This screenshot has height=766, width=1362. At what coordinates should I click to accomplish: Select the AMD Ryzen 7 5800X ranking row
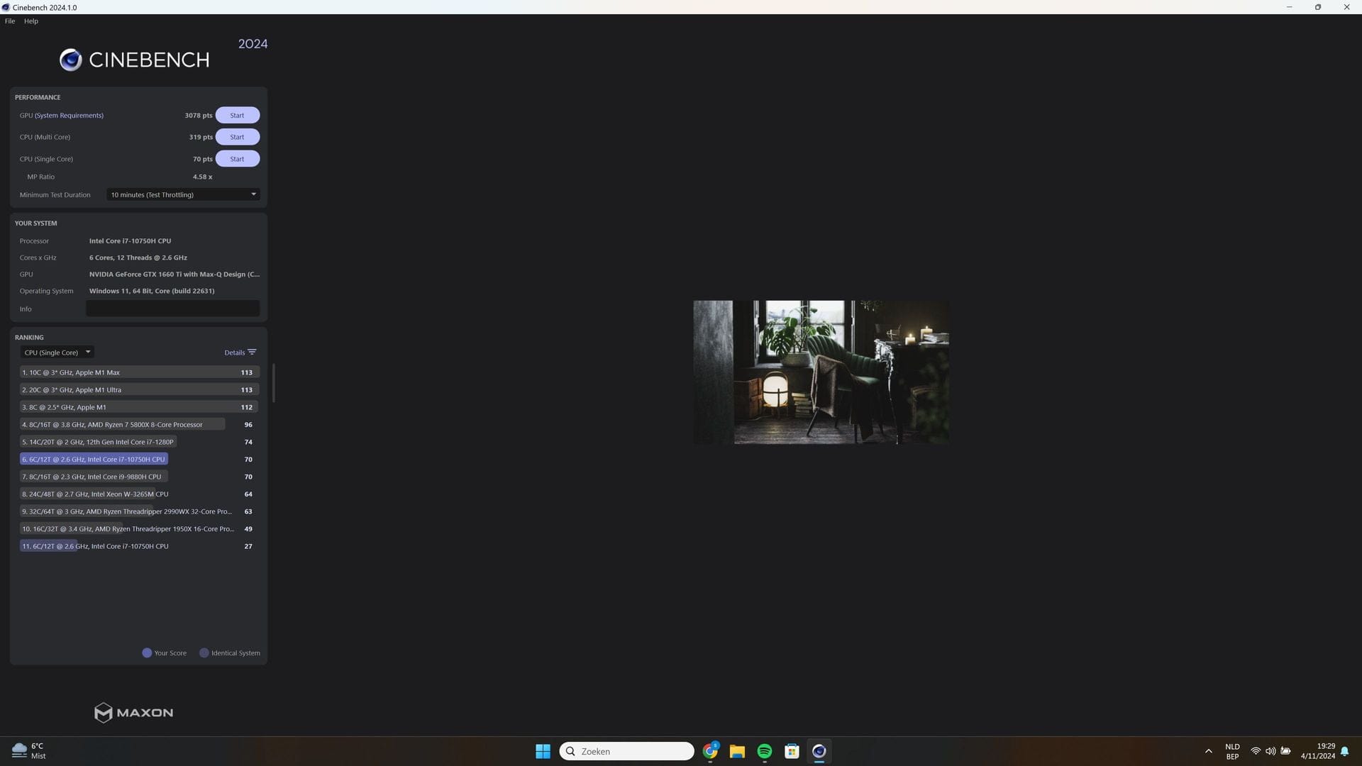click(x=139, y=424)
